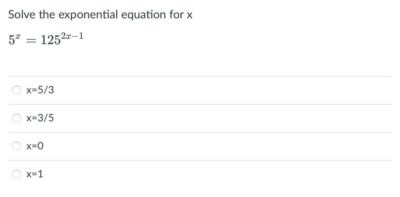Click the x=1 answer label text
The width and height of the screenshot is (400, 197).
35,174
